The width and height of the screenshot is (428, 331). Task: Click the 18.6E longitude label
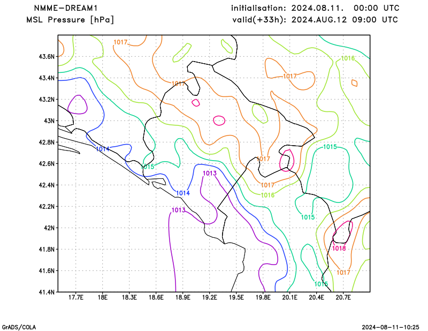(x=156, y=298)
